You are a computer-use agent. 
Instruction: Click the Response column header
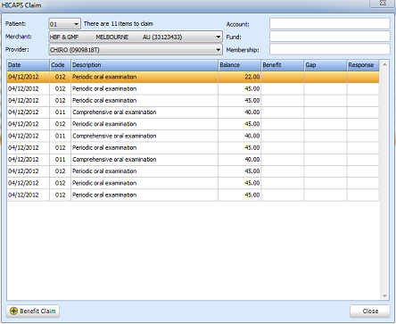click(363, 65)
